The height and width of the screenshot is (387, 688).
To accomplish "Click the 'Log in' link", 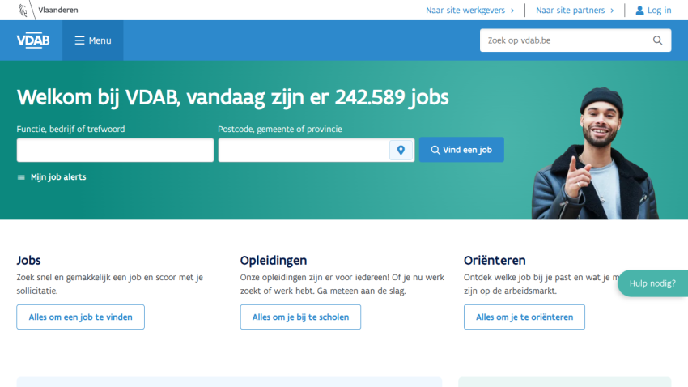I will pos(653,10).
